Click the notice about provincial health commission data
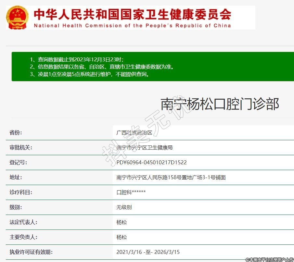The width and height of the screenshot is (294, 262). point(102,67)
